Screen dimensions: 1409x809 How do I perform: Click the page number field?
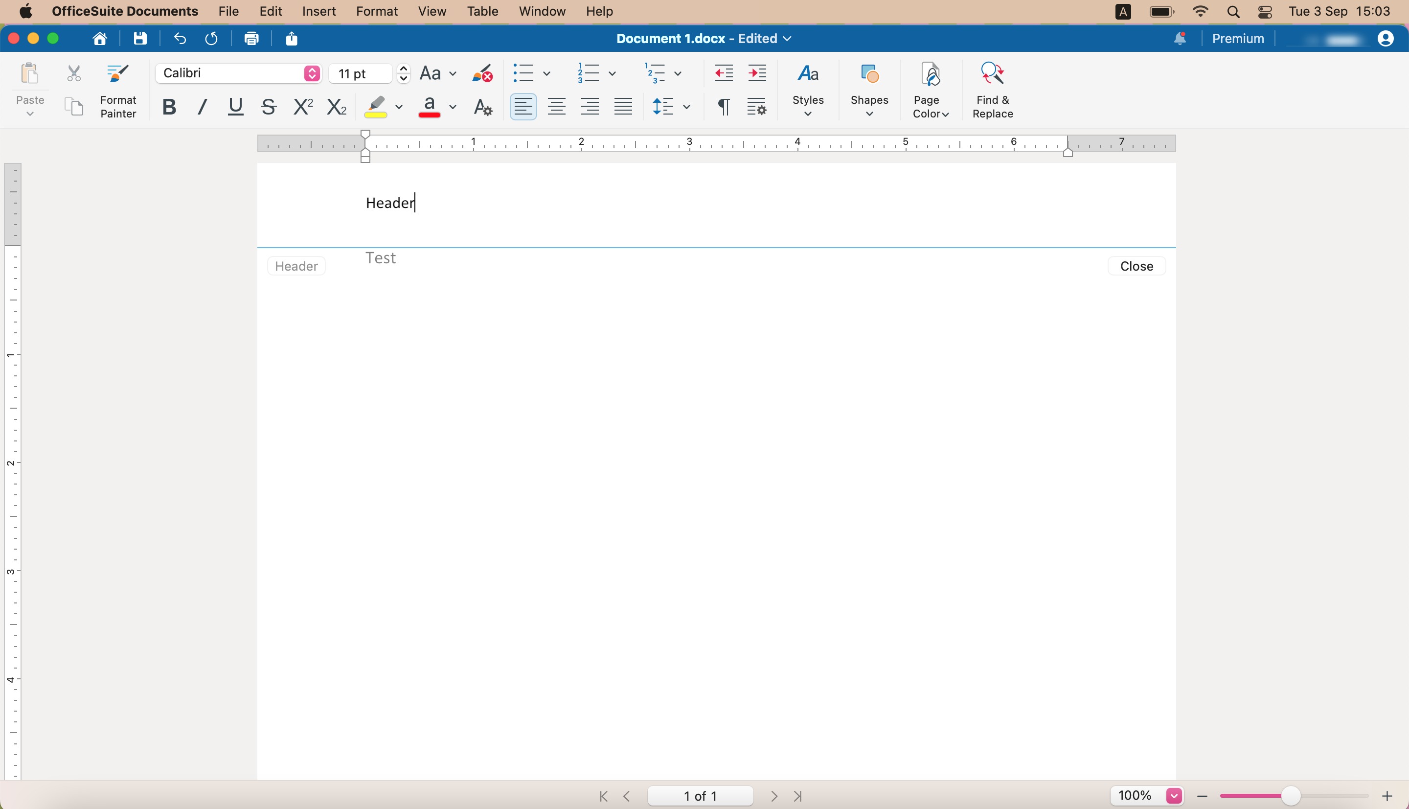coord(700,796)
